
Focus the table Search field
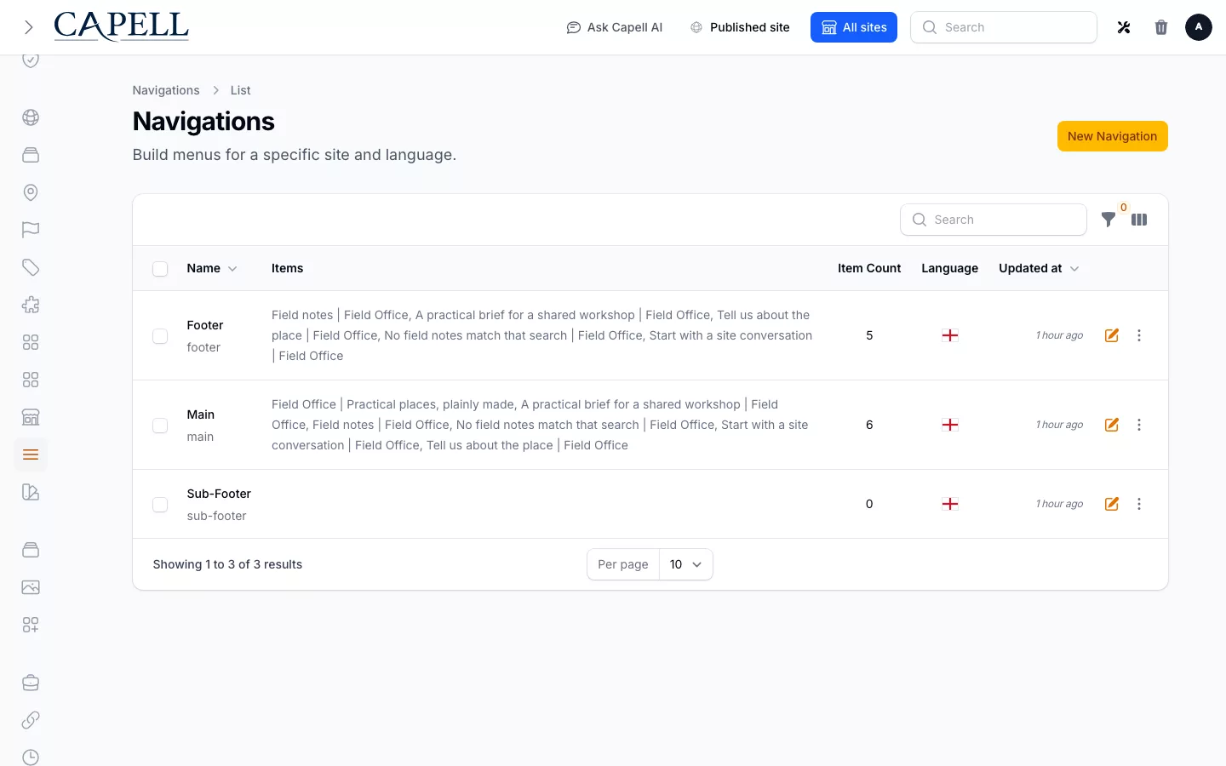(x=994, y=220)
